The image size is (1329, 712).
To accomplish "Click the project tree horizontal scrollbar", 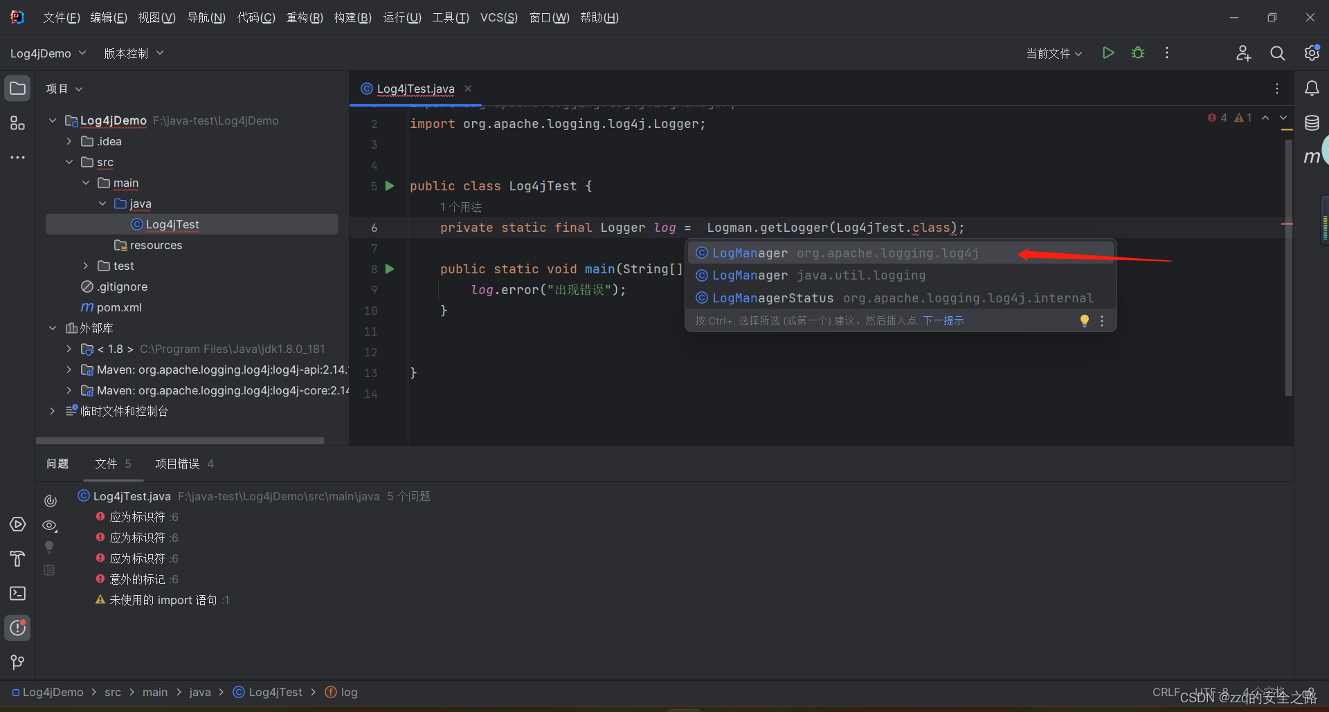I will (x=180, y=440).
